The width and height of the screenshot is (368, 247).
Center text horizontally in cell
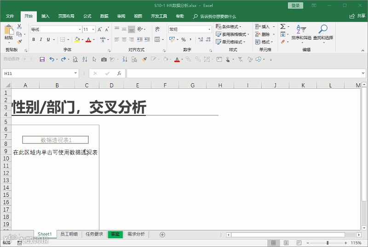[124, 40]
